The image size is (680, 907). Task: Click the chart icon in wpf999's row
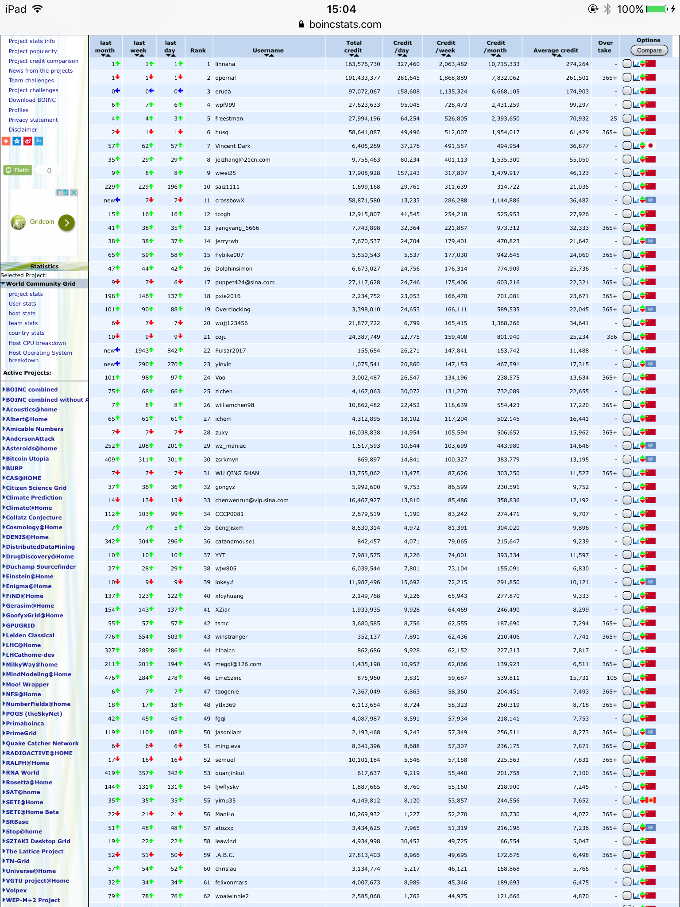coord(636,105)
